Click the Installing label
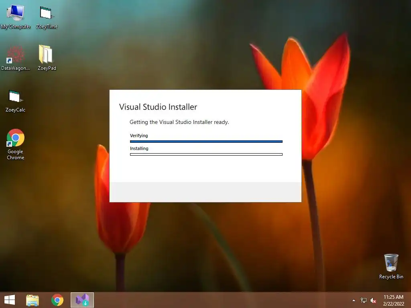 pos(139,148)
